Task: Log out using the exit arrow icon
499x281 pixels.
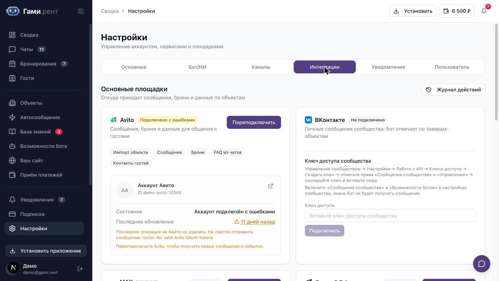Action: 80,269
